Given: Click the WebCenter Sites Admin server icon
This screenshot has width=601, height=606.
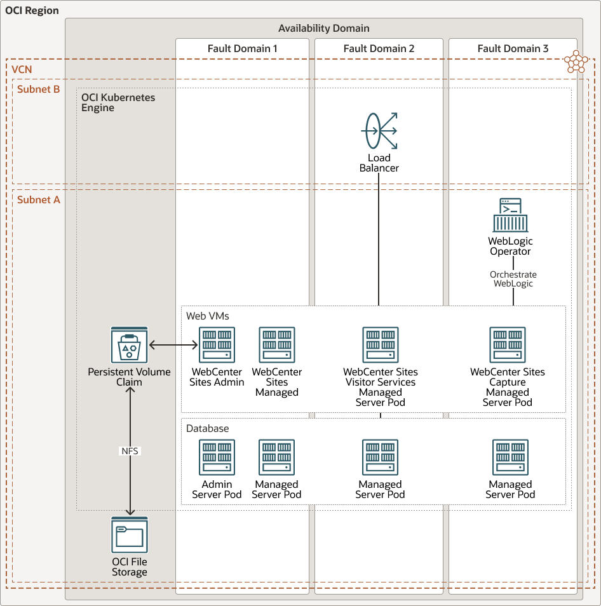Looking at the screenshot, I should [217, 345].
